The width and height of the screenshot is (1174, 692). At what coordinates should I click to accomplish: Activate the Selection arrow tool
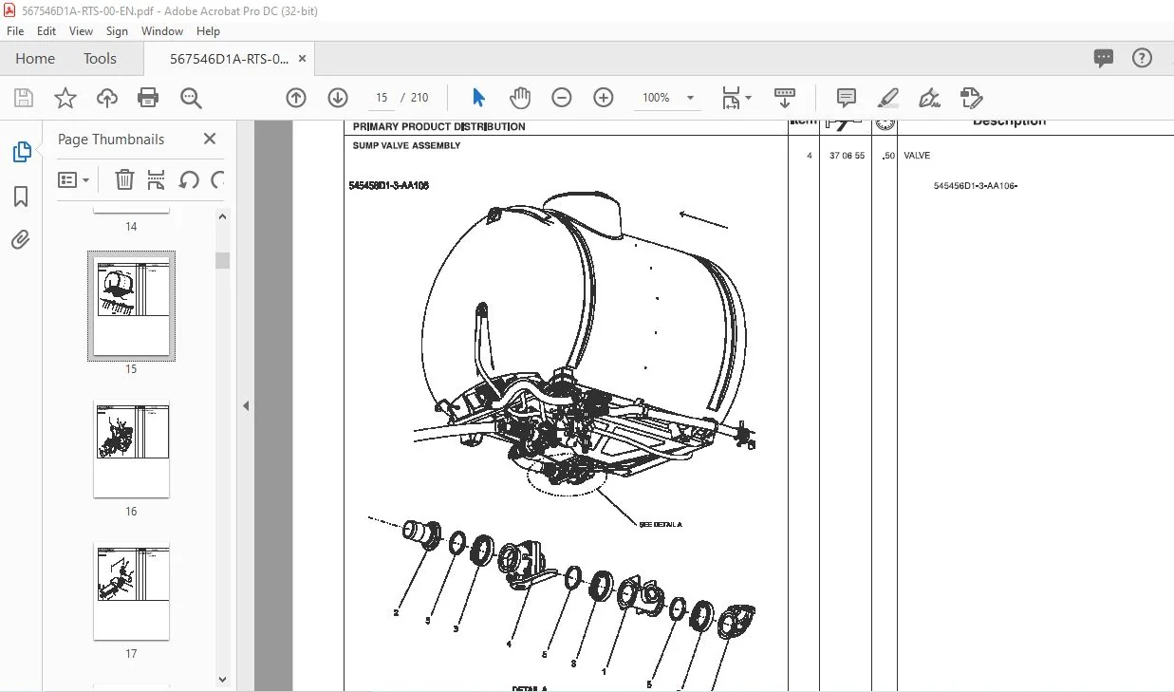(x=478, y=98)
